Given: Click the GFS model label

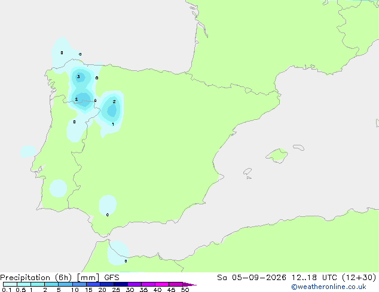Looking at the screenshot, I should point(112,278).
